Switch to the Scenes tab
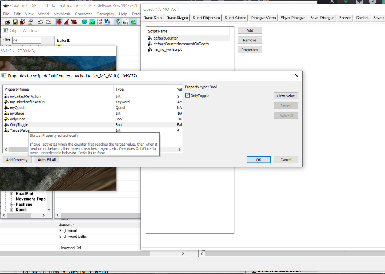 [x=345, y=18]
